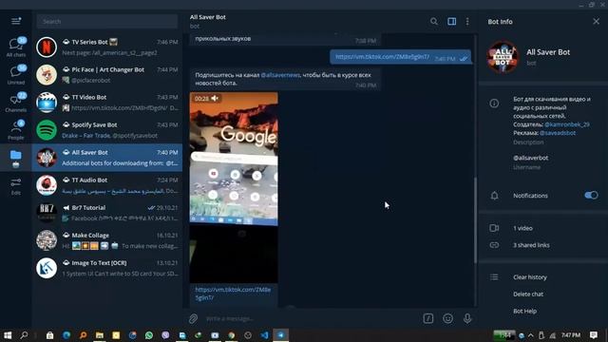Click the Netflix avatar of TV Series Bot
The height and width of the screenshot is (342, 608).
click(x=47, y=47)
